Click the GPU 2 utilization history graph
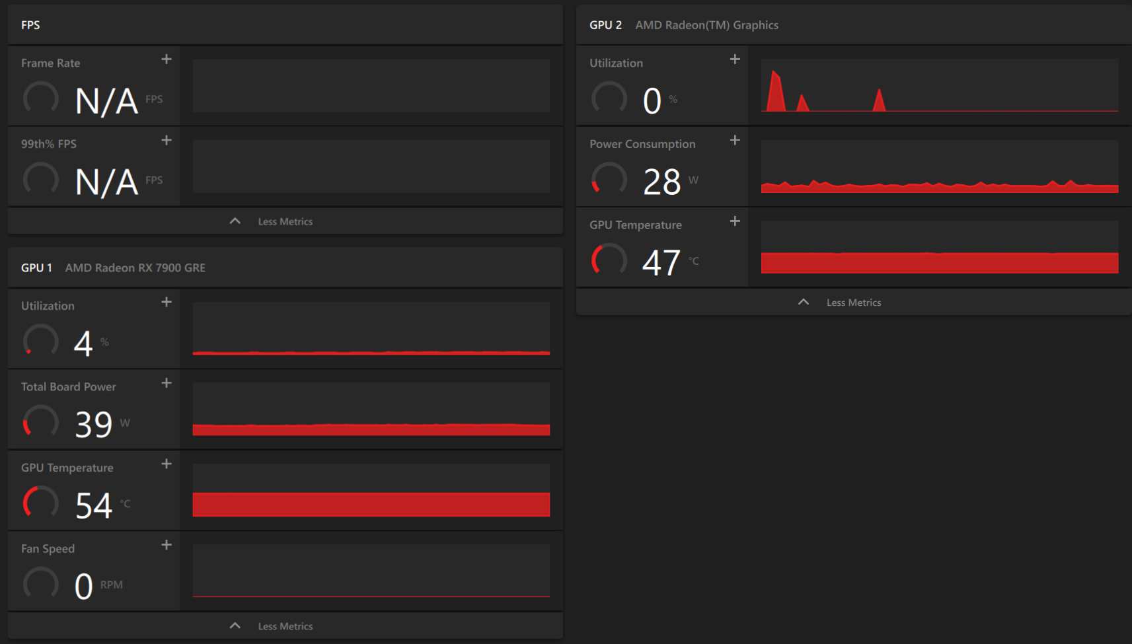This screenshot has width=1132, height=644. point(940,85)
